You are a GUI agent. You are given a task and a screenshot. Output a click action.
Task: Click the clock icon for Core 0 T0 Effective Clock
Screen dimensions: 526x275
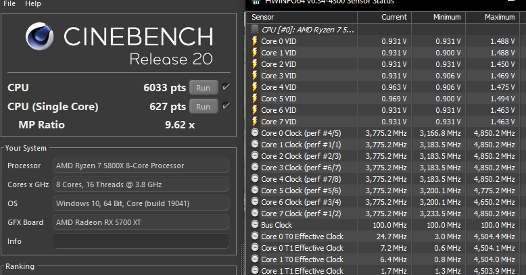(255, 236)
